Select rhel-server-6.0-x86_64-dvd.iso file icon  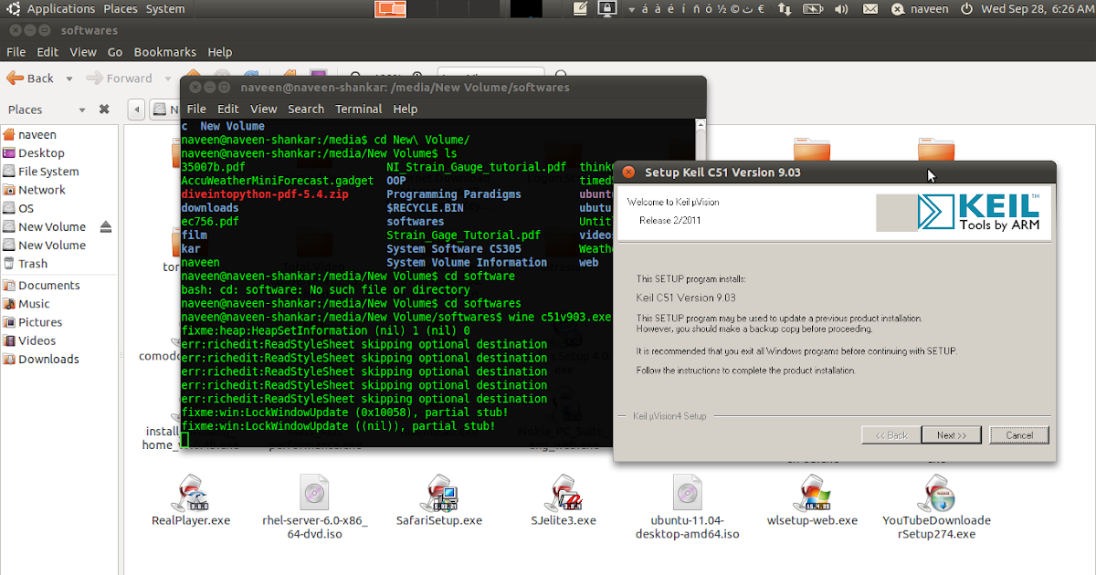[314, 493]
